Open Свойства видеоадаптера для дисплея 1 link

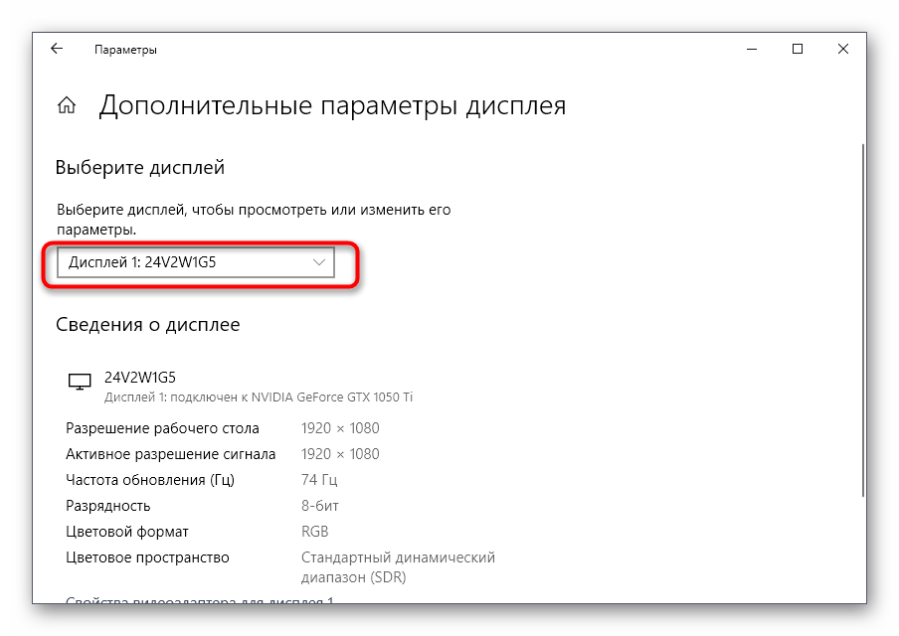pyautogui.click(x=199, y=600)
